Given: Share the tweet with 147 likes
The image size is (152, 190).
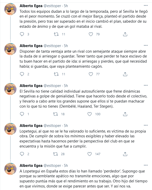Looking at the screenshot, I should click(125, 154).
